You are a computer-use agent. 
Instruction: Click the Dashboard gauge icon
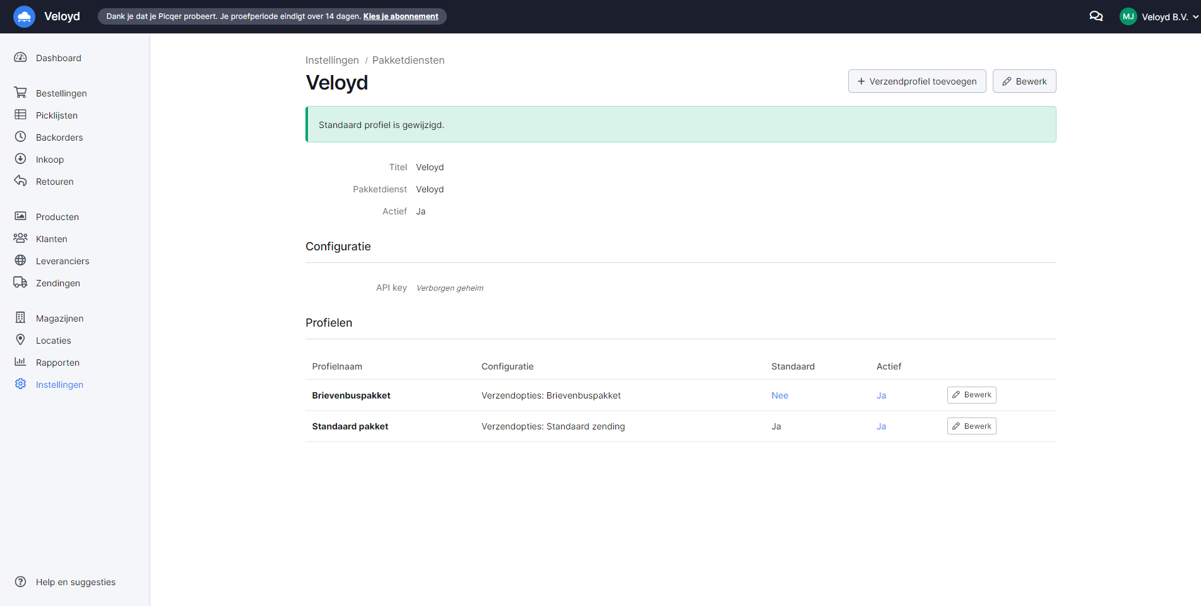click(20, 57)
